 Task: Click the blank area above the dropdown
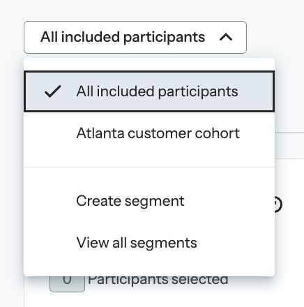(152, 10)
